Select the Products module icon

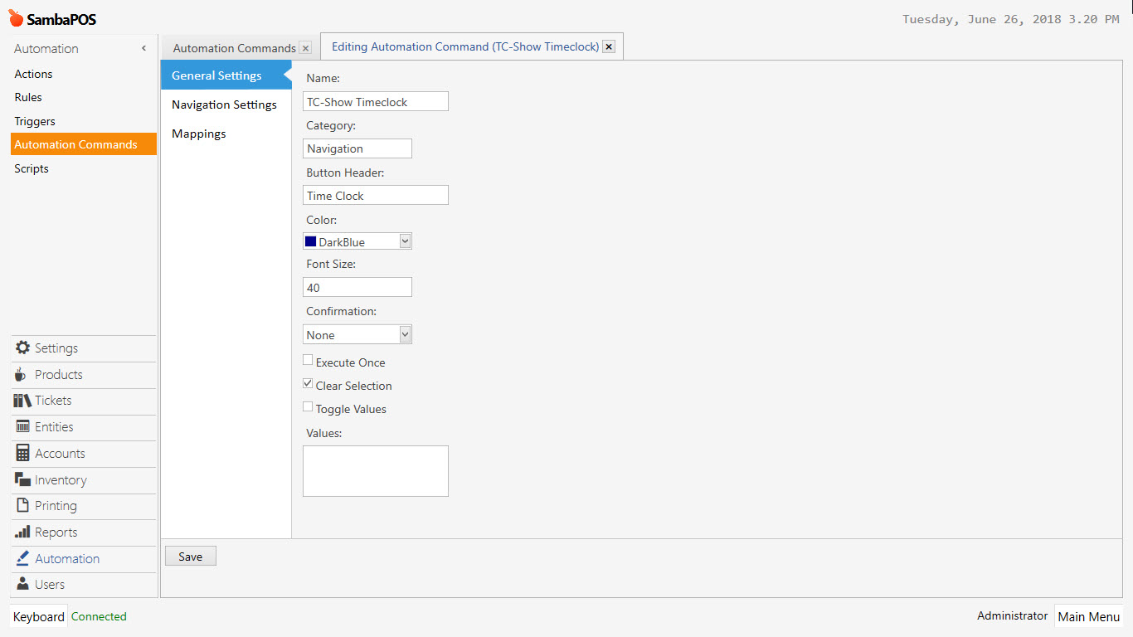[21, 374]
